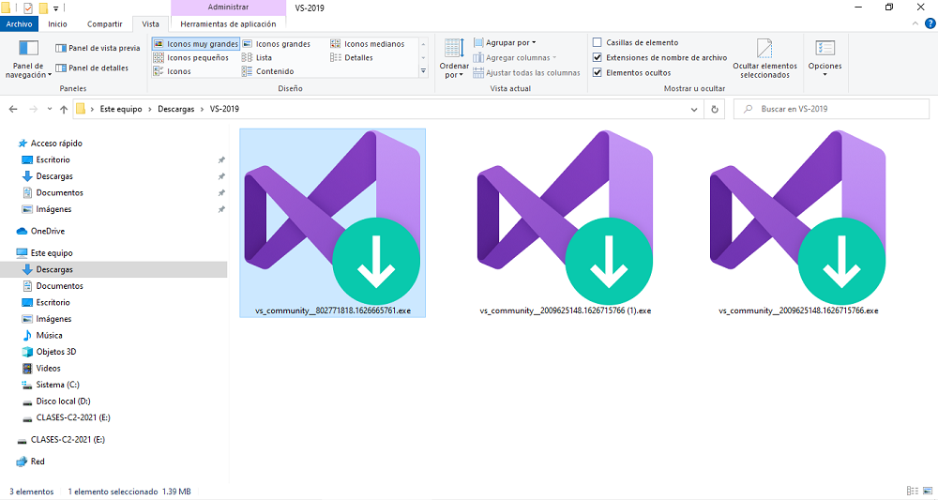Open the Panel de navegación dropdown
Image resolution: width=938 pixels, height=500 pixels.
(27, 58)
